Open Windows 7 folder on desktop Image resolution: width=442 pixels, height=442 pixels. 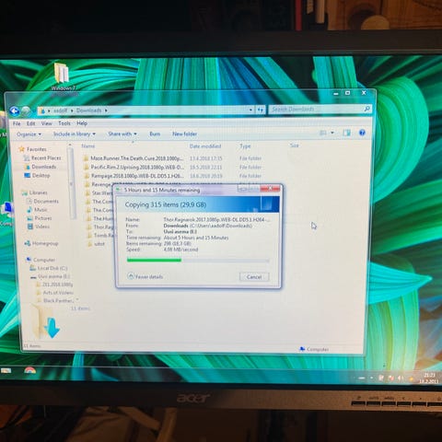pos(63,76)
